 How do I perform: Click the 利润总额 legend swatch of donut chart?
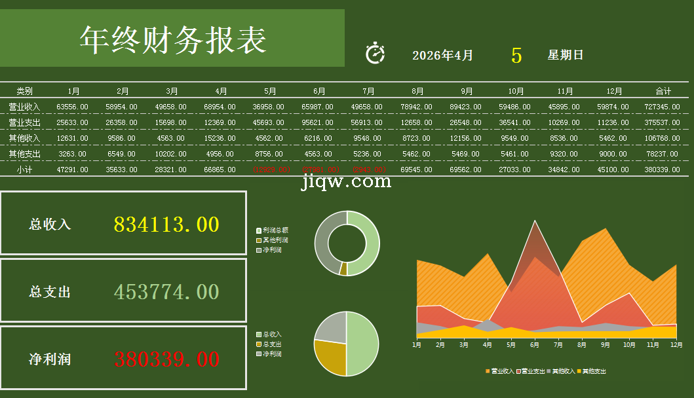click(259, 230)
